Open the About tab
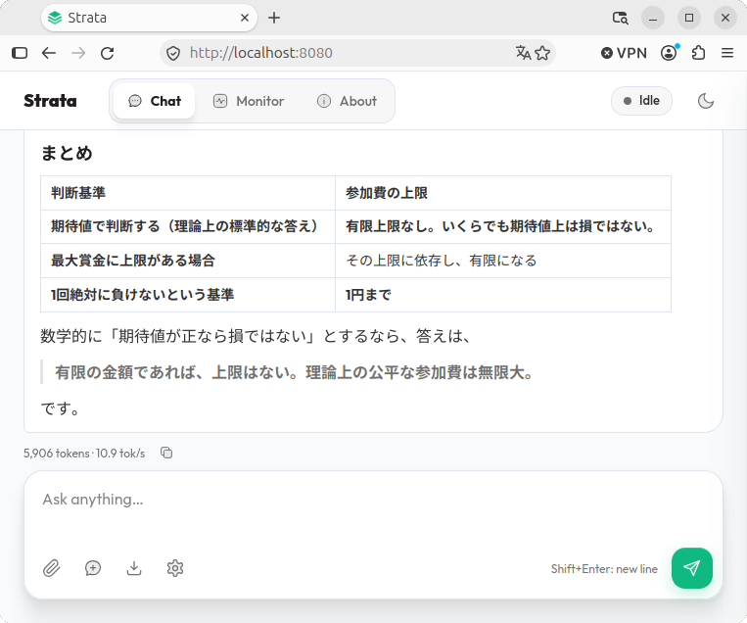Screen dimensions: 747x623 (x=347, y=101)
